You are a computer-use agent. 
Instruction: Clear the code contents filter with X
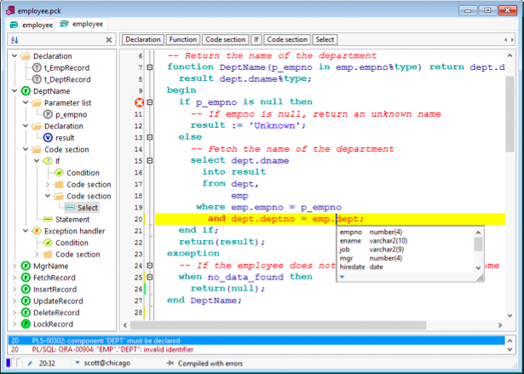coord(108,40)
